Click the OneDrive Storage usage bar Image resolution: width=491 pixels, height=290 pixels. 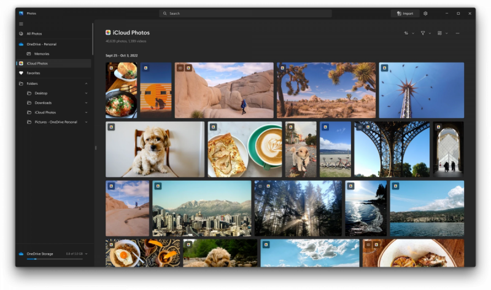[x=52, y=259]
